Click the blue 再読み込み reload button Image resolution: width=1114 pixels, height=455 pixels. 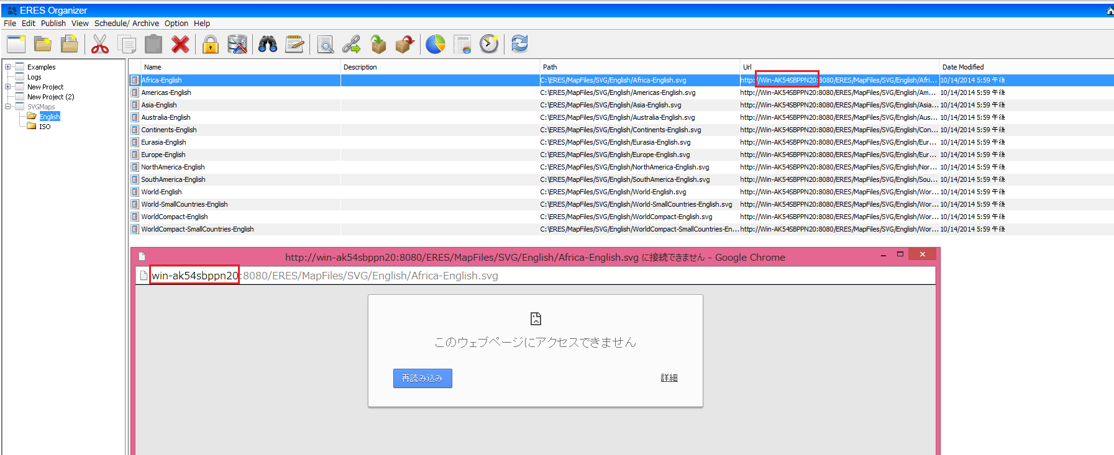(422, 378)
